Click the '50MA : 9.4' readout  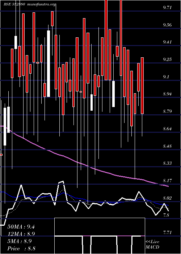21,227
